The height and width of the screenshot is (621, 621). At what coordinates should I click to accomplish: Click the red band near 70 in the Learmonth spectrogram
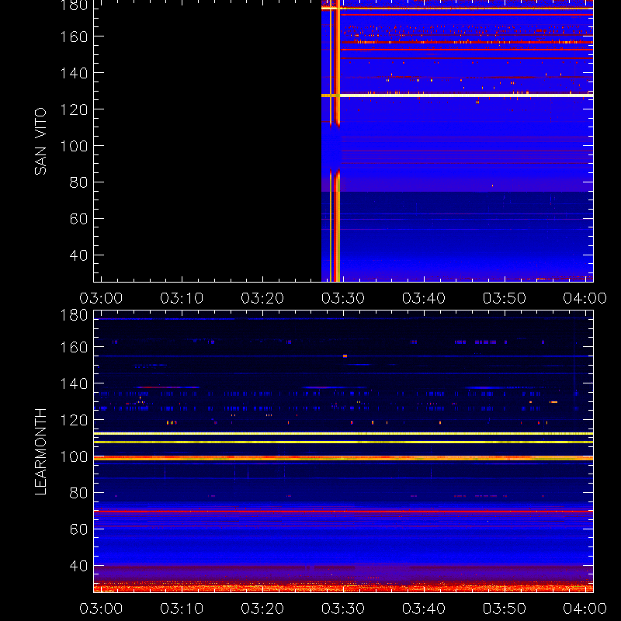[x=343, y=512]
